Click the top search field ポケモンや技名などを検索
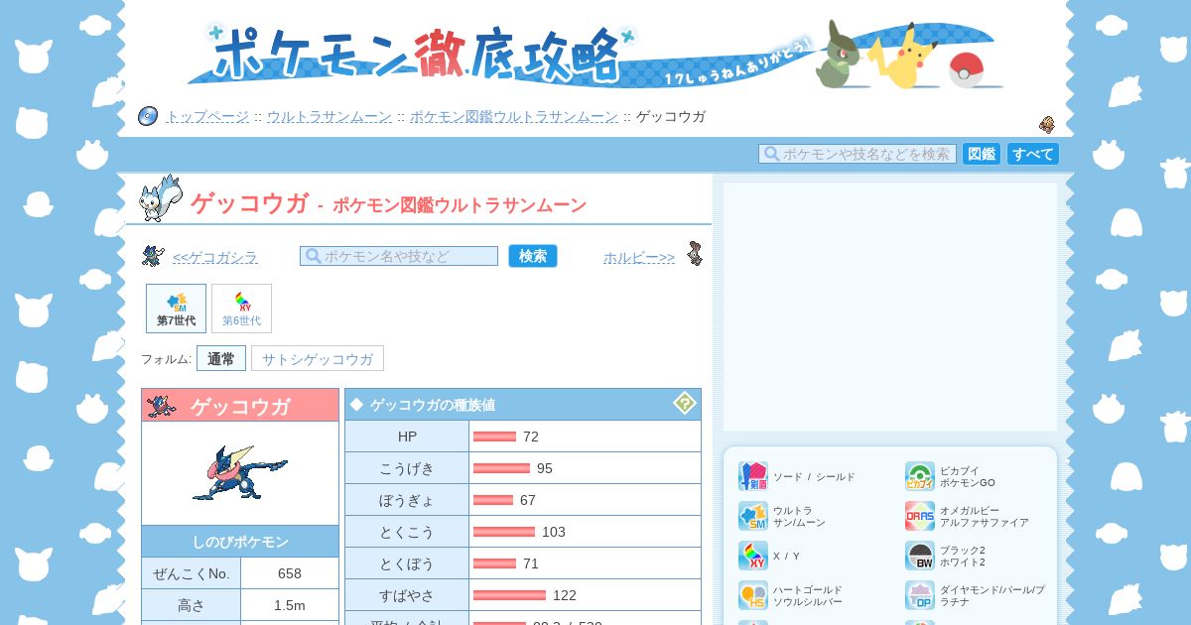 (x=858, y=154)
